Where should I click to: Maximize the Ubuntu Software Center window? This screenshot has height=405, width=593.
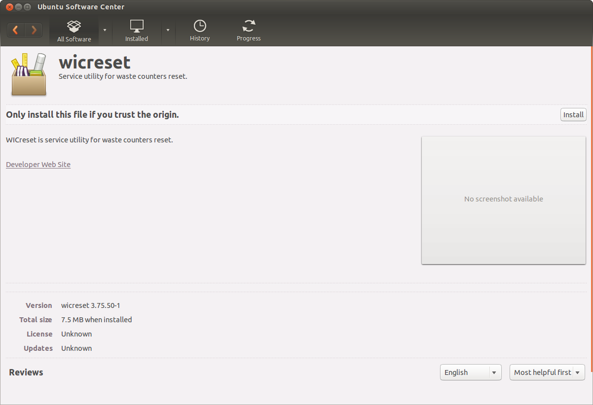[27, 7]
